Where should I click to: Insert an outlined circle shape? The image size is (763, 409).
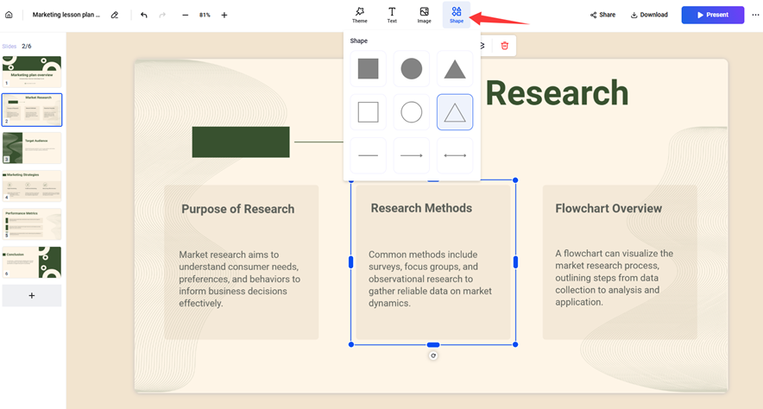(411, 112)
